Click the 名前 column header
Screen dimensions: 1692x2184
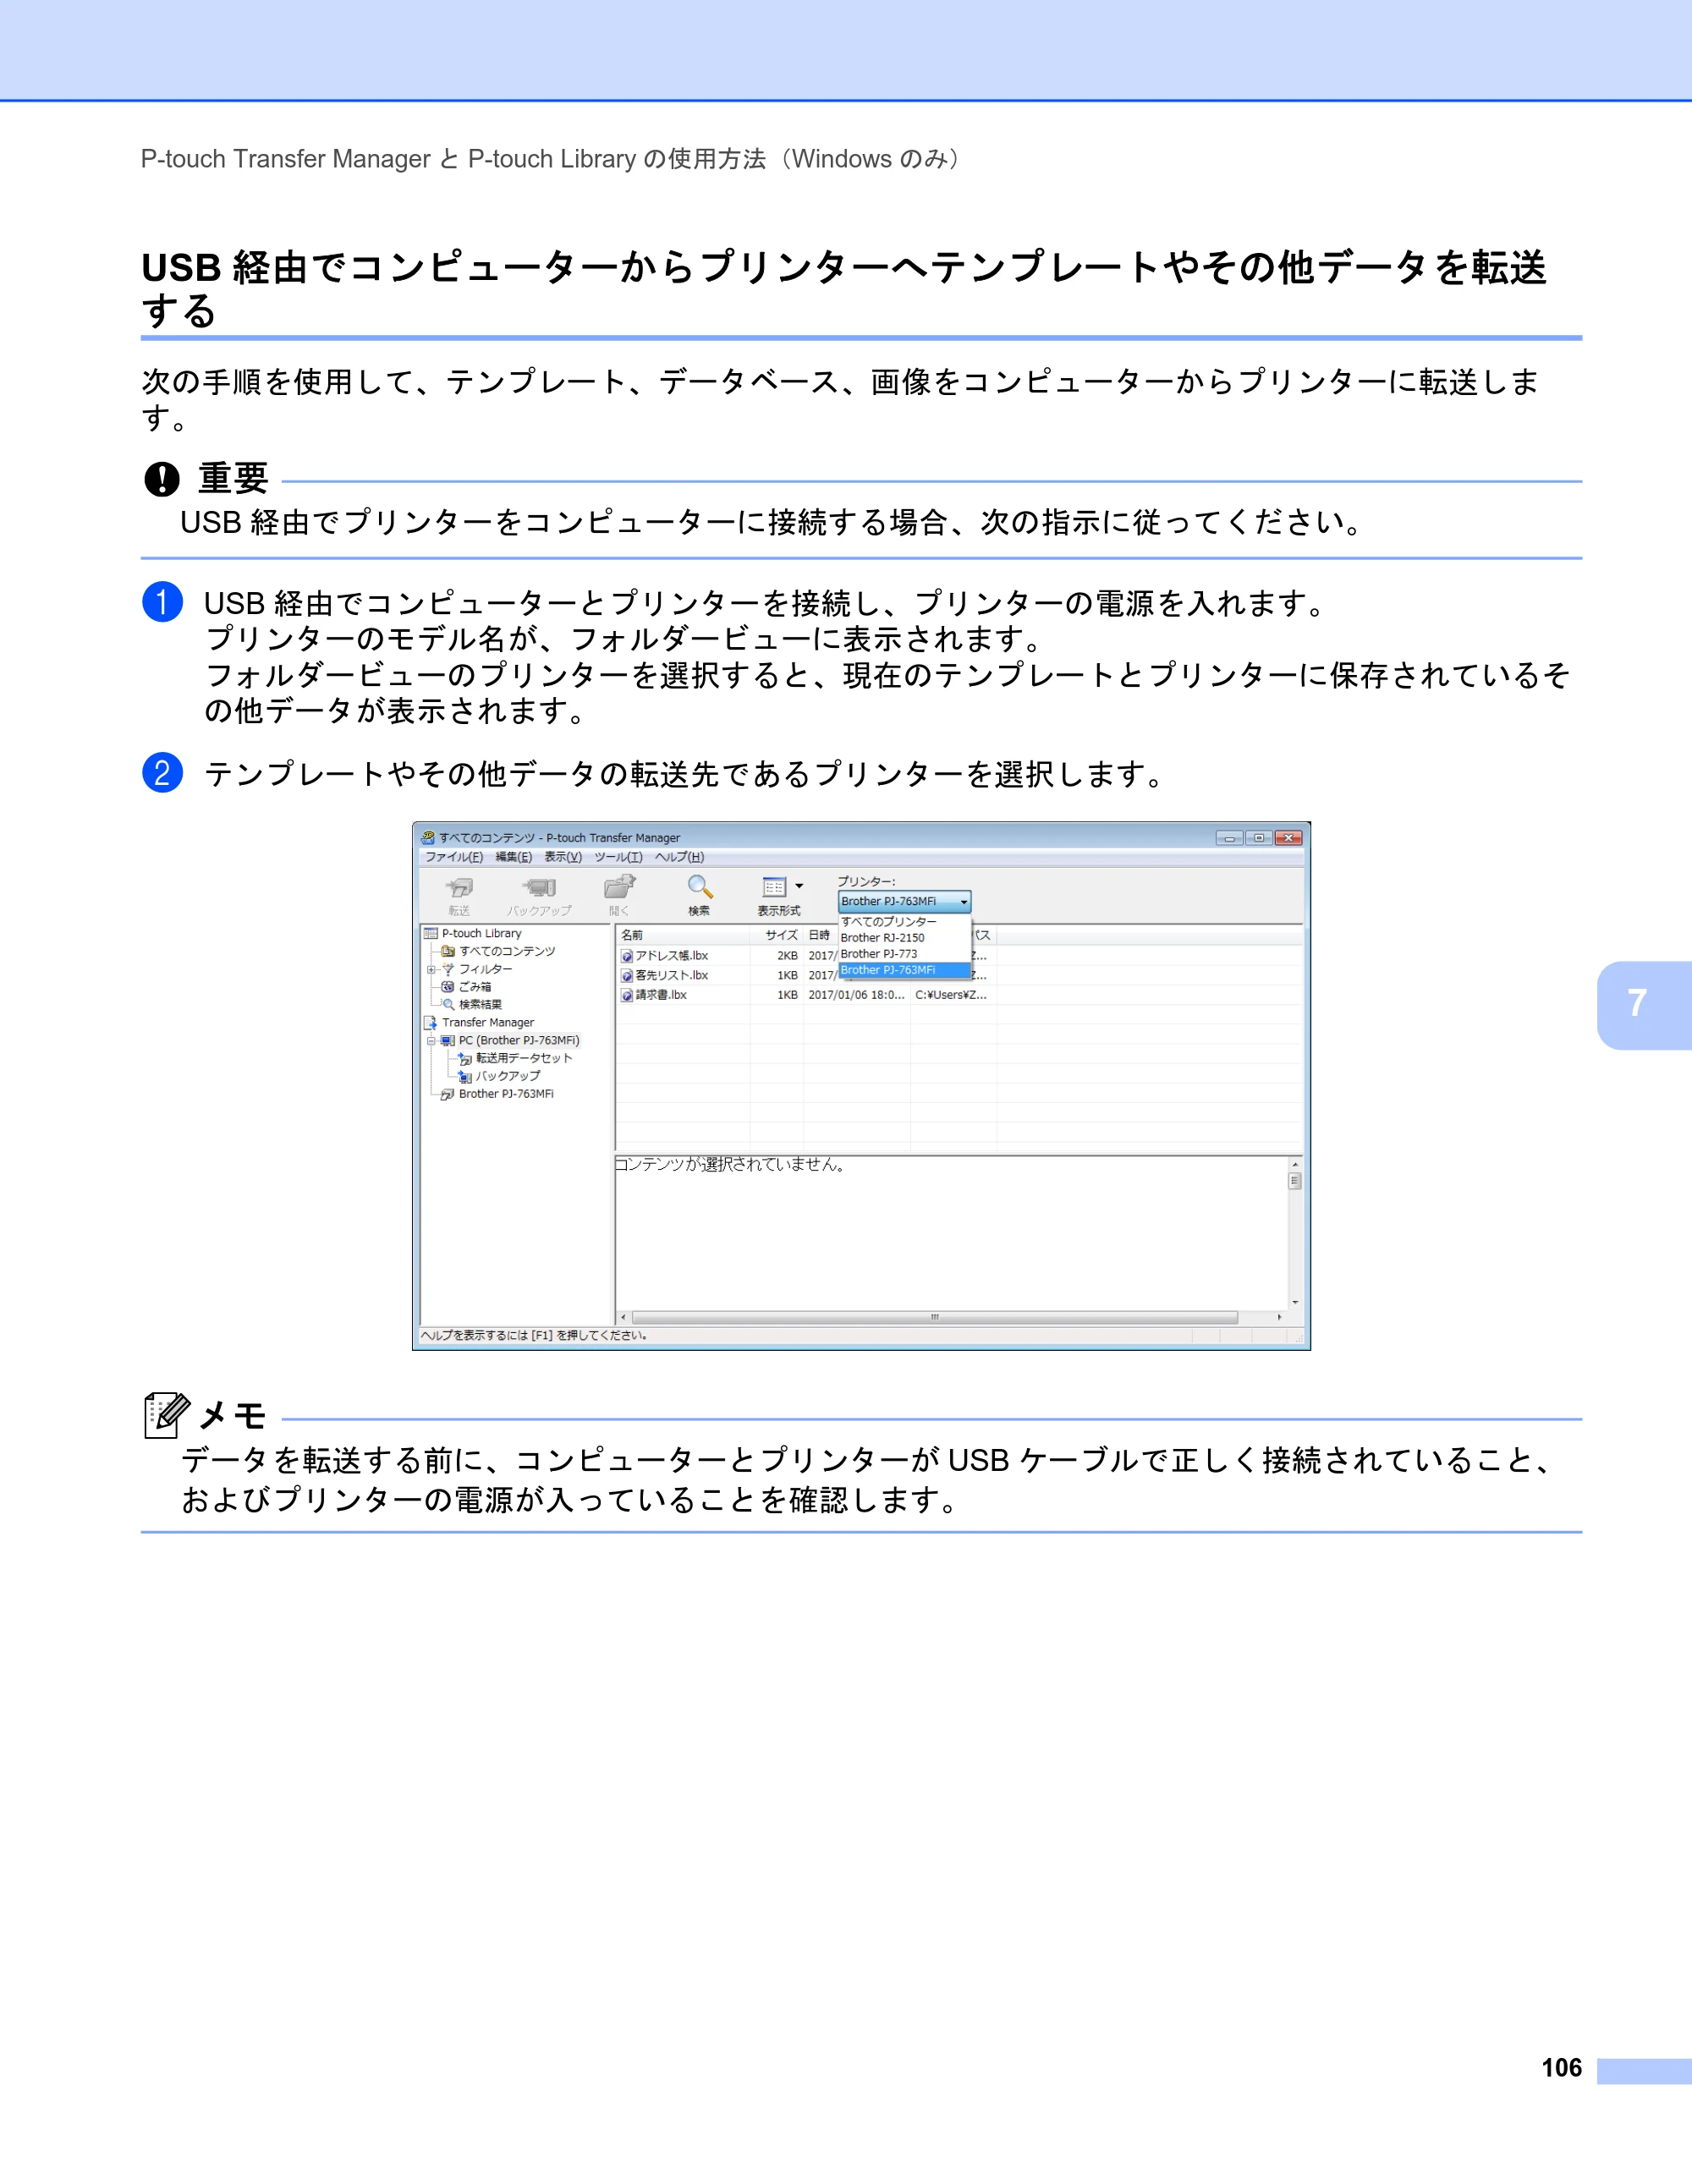click(683, 935)
